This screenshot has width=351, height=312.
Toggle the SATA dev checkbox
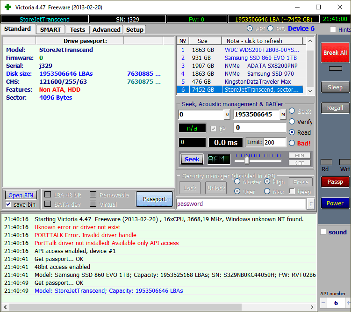coord(48,203)
